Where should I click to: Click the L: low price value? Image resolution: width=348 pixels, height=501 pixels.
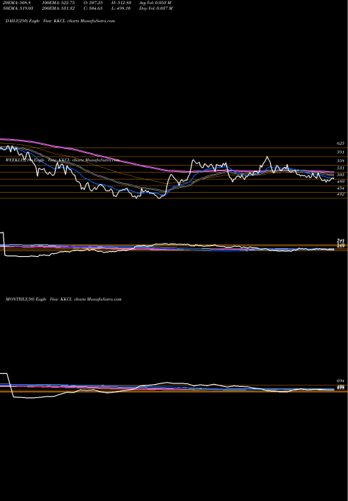click(122, 8)
